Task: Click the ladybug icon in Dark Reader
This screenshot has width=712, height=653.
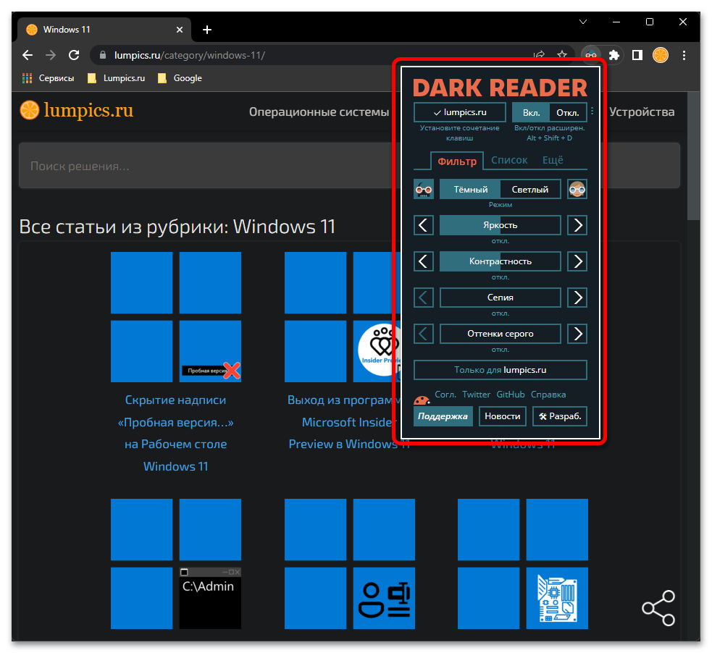Action: [422, 400]
